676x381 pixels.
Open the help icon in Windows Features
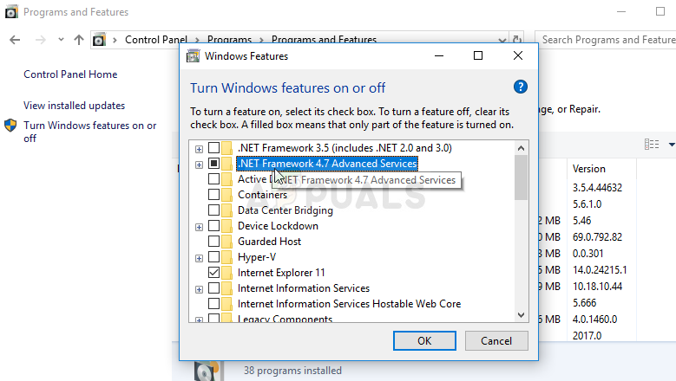click(x=521, y=87)
